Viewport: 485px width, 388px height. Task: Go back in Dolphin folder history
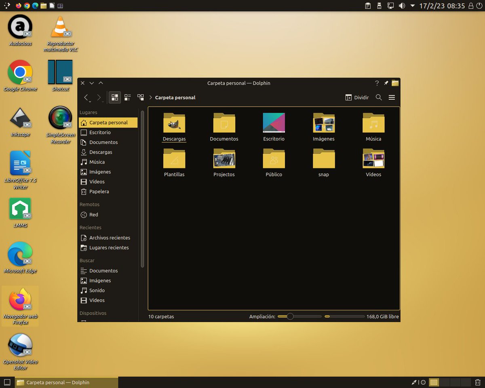point(86,97)
